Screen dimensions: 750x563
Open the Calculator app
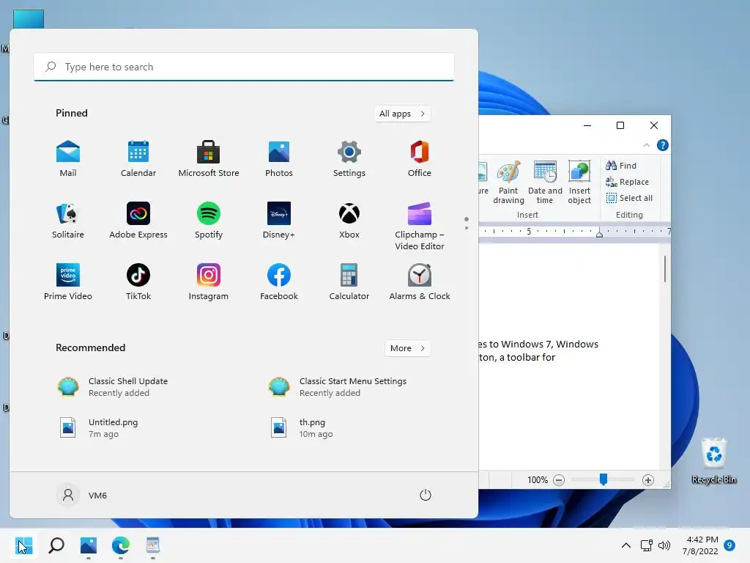coord(349,282)
